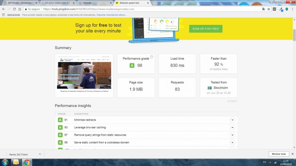This screenshot has height=166, width=296.
Task: Expand the Minimize redirects suggestion
Action: pyautogui.click(x=232, y=120)
